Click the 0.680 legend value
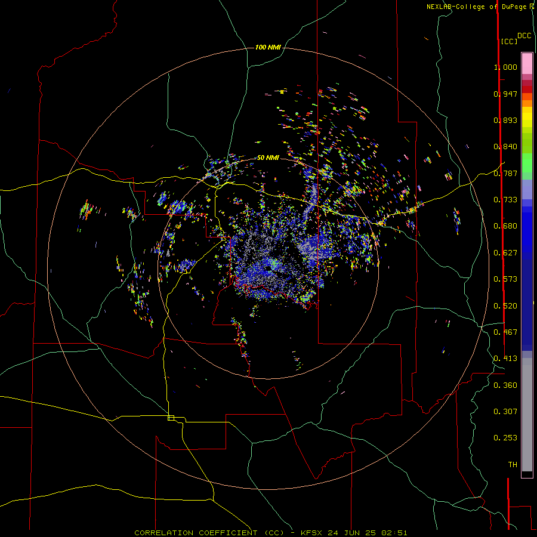The height and width of the screenshot is (537, 537). click(x=505, y=226)
